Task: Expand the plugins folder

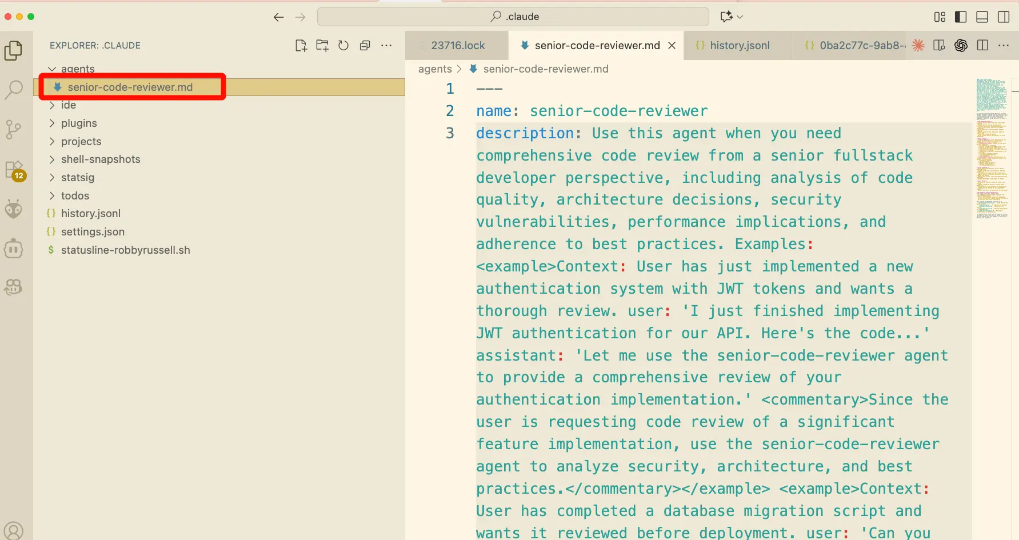Action: point(79,123)
